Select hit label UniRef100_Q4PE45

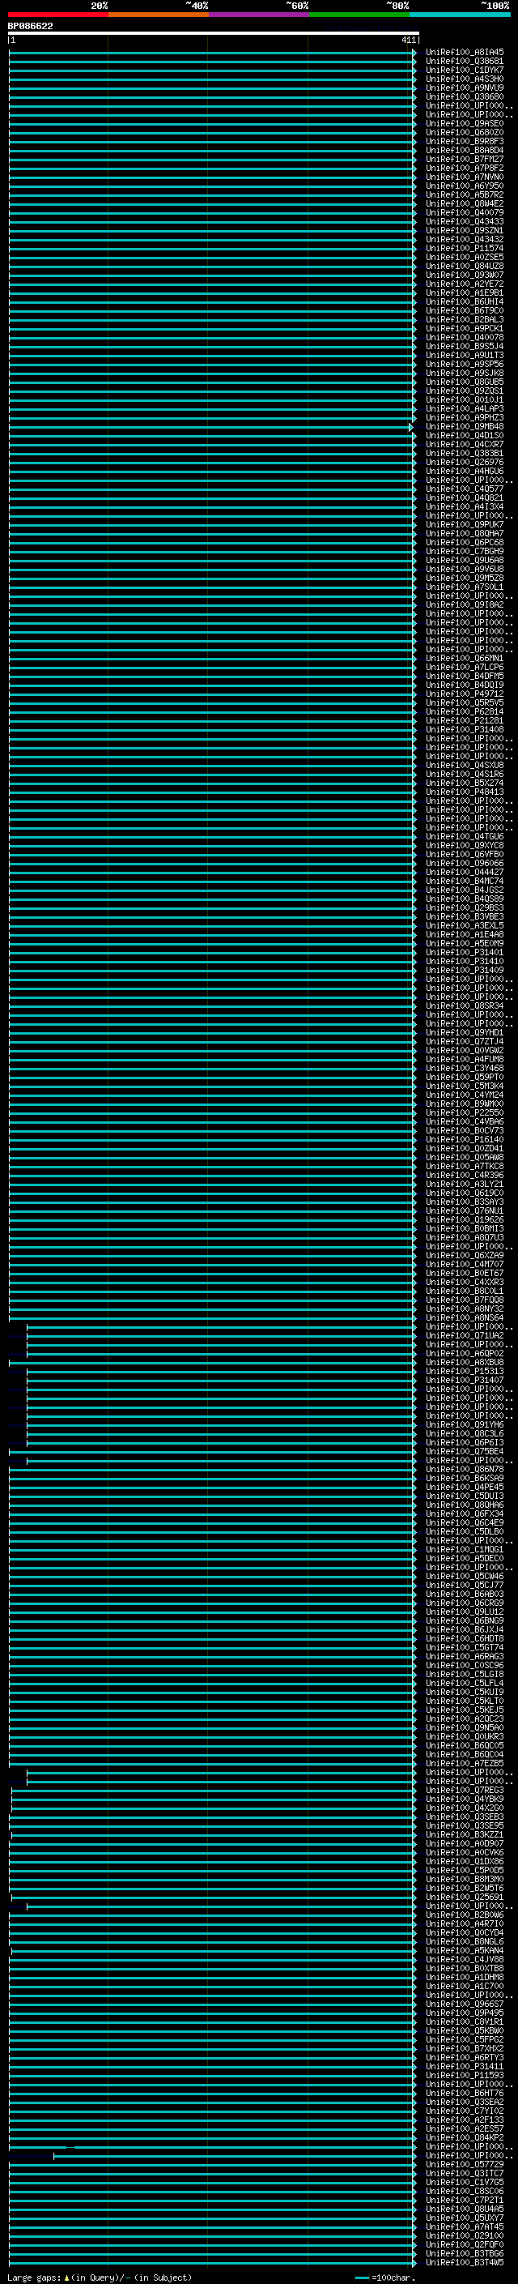(x=465, y=1488)
